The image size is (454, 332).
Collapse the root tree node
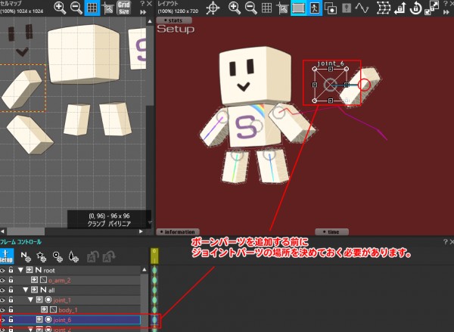pyautogui.click(x=20, y=270)
